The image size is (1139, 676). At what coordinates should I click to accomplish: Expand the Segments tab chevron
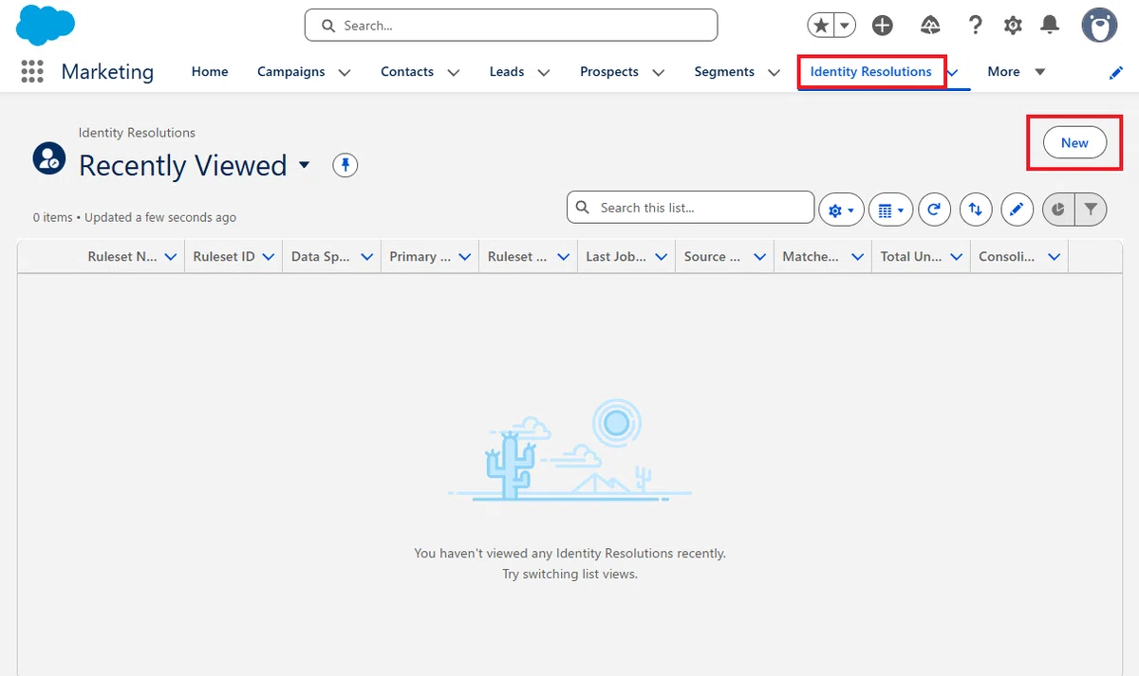775,73
